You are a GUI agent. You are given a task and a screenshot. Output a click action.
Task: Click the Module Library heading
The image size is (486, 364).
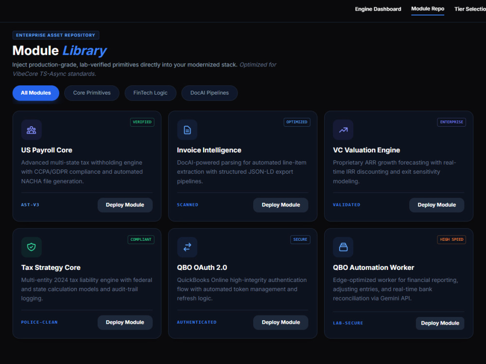pyautogui.click(x=59, y=50)
